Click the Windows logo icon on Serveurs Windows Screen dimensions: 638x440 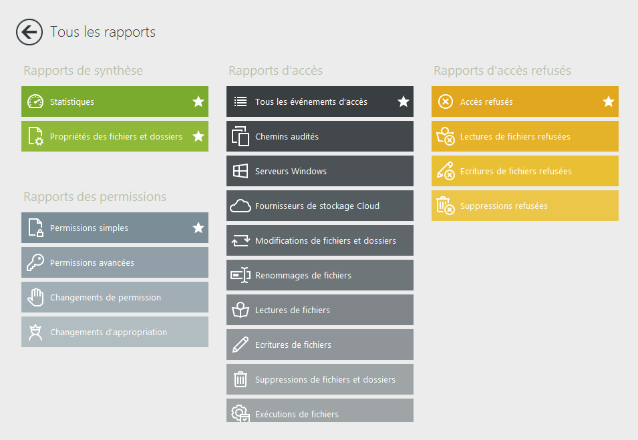[241, 171]
